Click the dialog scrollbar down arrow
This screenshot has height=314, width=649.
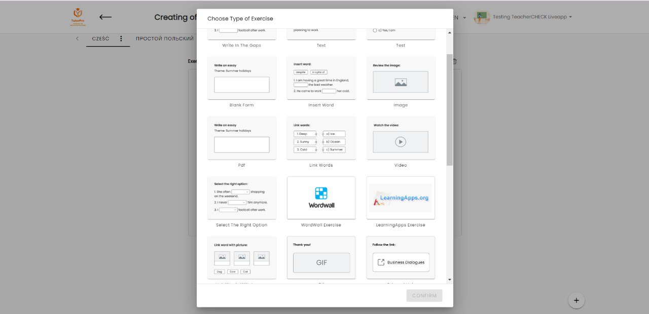pyautogui.click(x=450, y=280)
